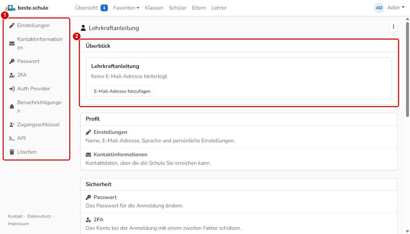Click the pencil icon in Profil card

point(88,132)
